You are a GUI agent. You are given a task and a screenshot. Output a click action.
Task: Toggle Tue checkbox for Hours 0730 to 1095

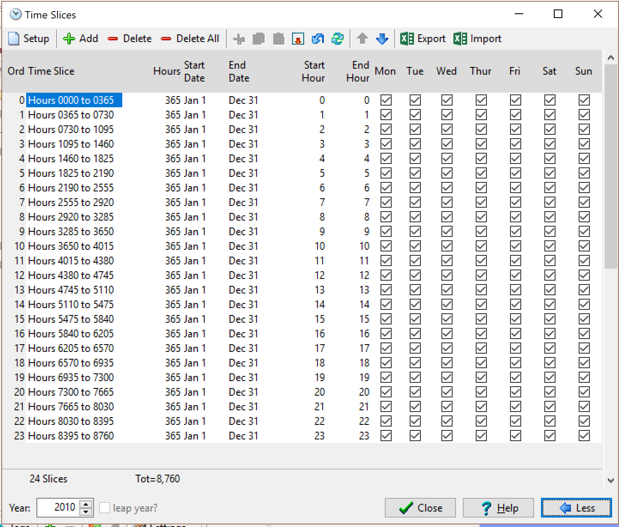[415, 129]
